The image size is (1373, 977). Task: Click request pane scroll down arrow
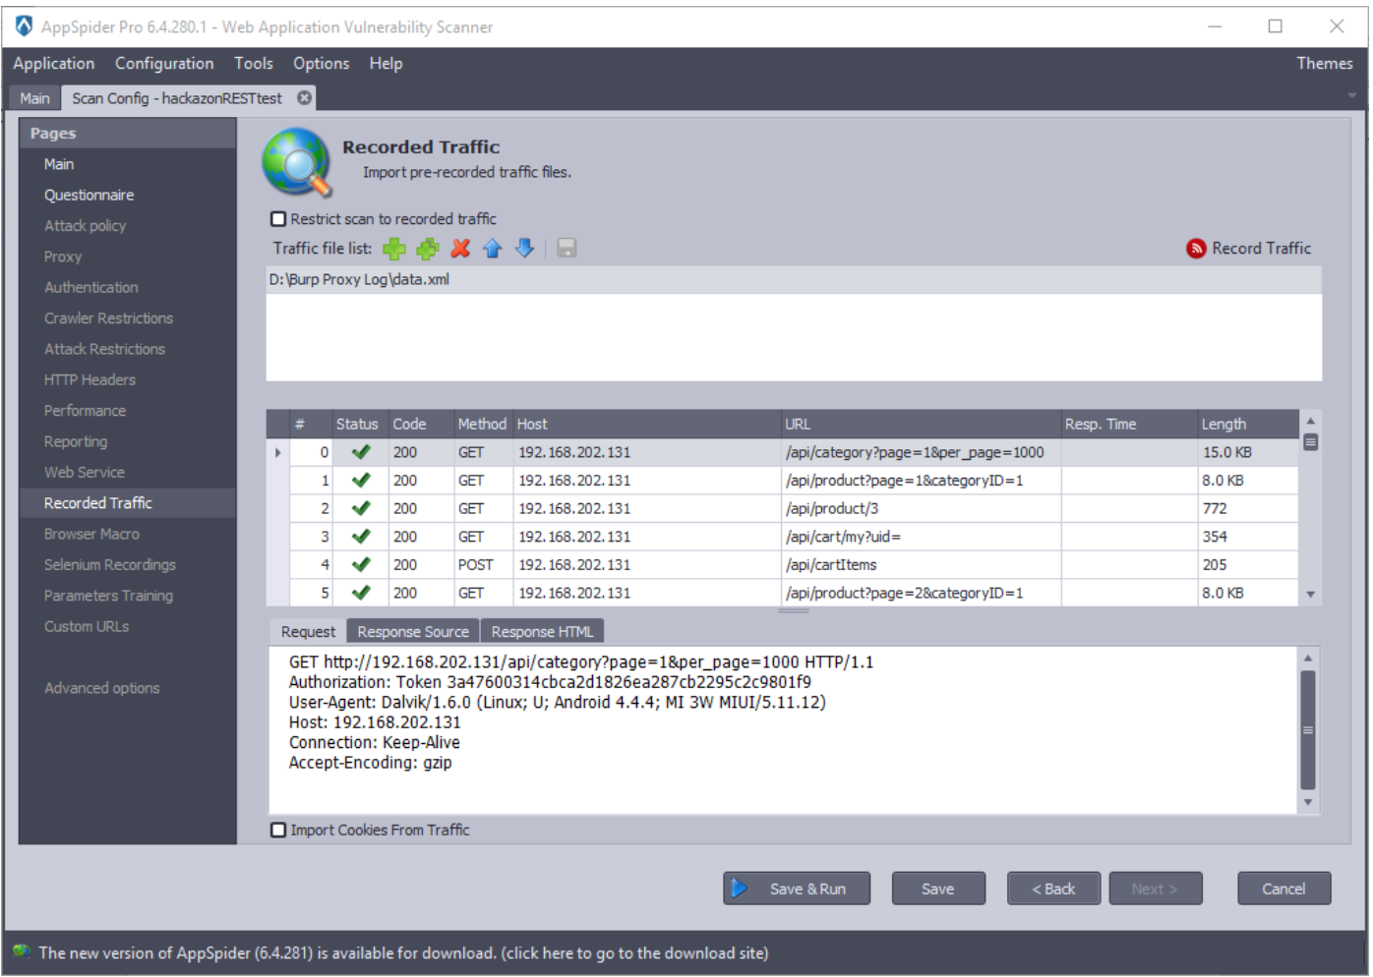coord(1307,802)
